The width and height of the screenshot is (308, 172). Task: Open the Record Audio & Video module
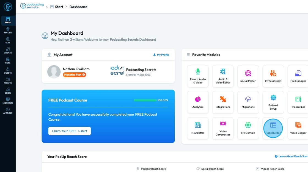198,76
